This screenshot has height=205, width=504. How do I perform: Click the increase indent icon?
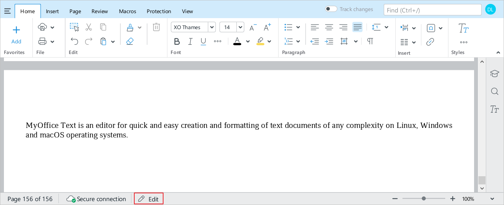click(329, 42)
